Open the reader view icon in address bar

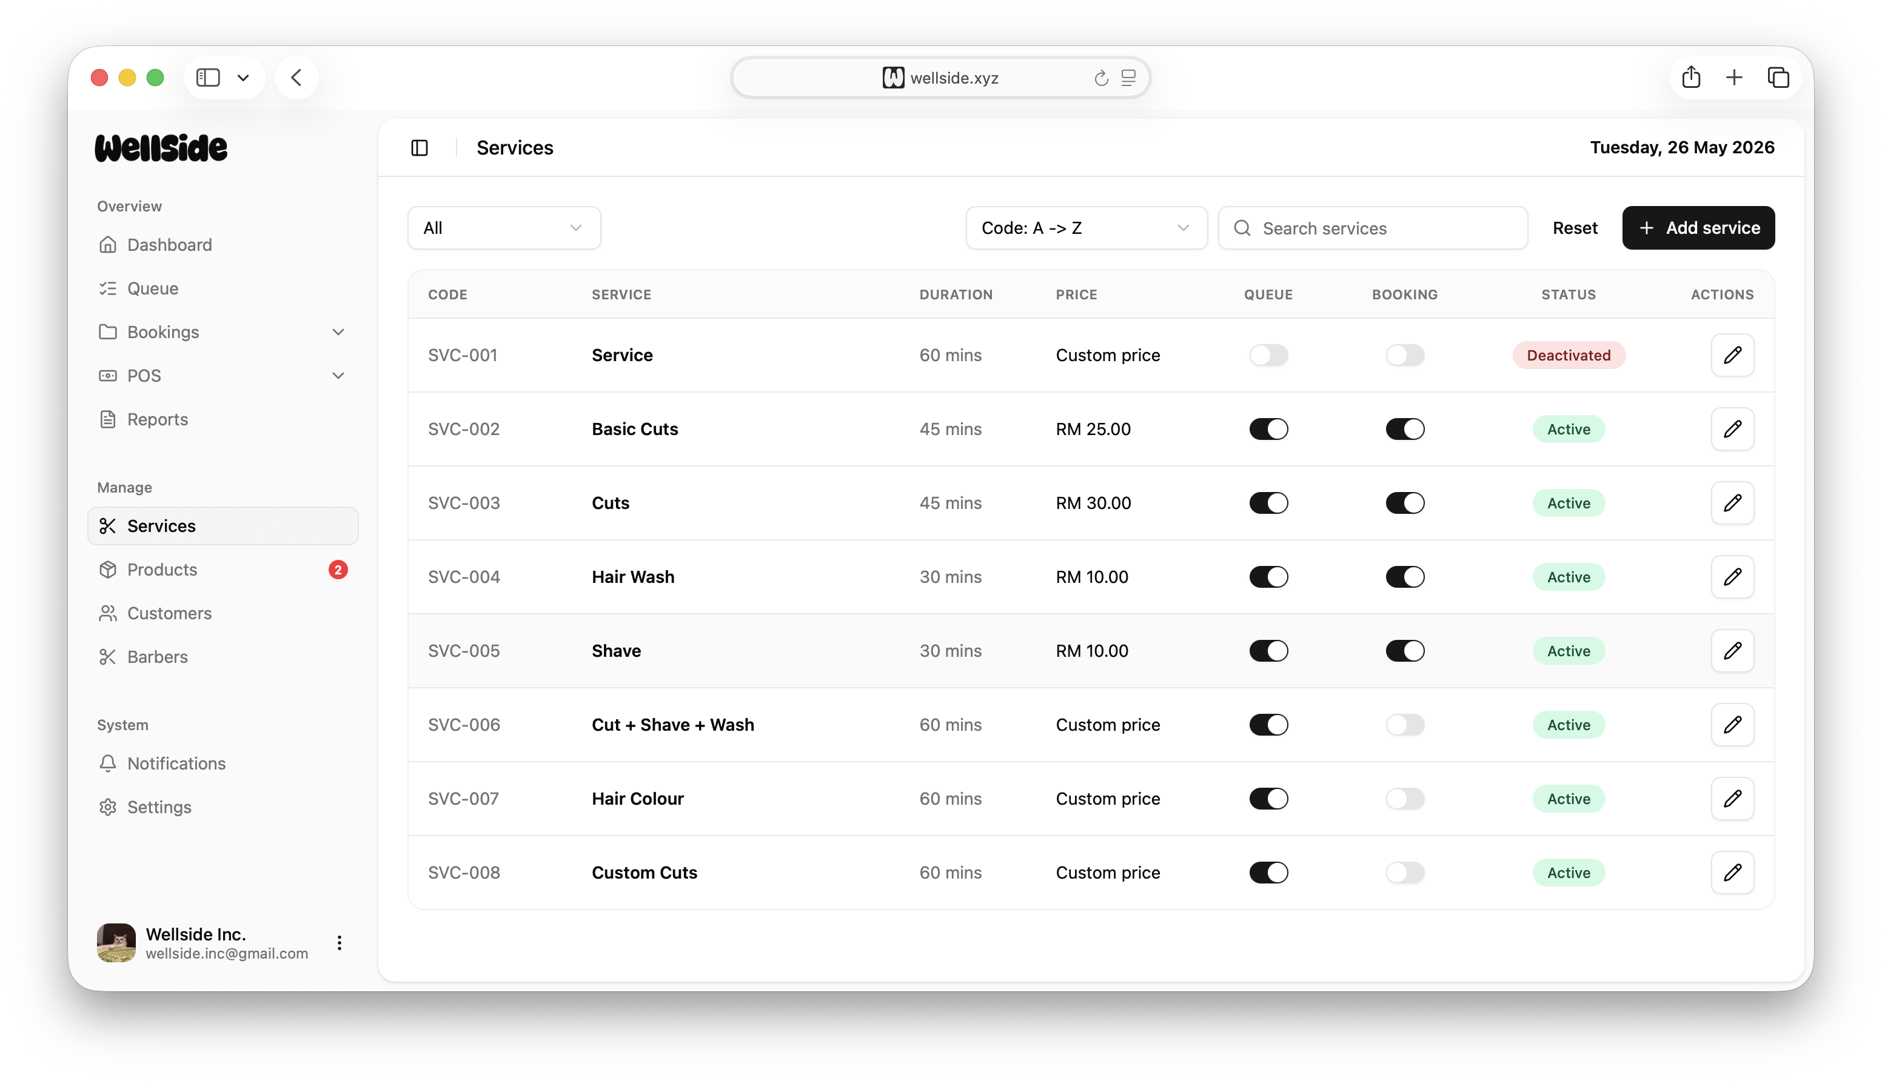[1128, 77]
